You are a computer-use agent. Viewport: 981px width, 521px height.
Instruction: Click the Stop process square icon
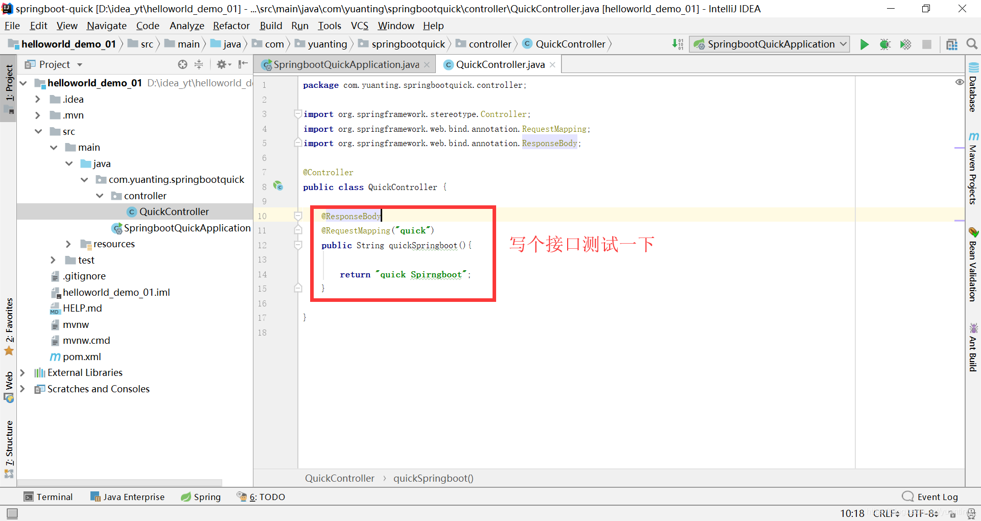tap(926, 44)
